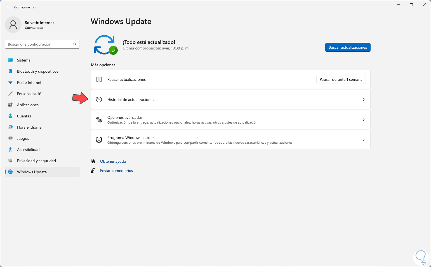Expand Programa Windows Insider chevron

364,140
